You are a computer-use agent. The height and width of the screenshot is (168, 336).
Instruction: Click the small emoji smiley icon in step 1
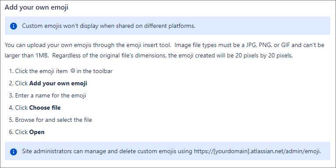click(72, 71)
